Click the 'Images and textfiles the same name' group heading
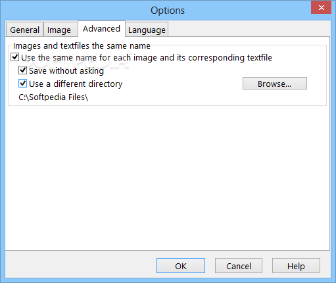The image size is (336, 283). tap(82, 46)
